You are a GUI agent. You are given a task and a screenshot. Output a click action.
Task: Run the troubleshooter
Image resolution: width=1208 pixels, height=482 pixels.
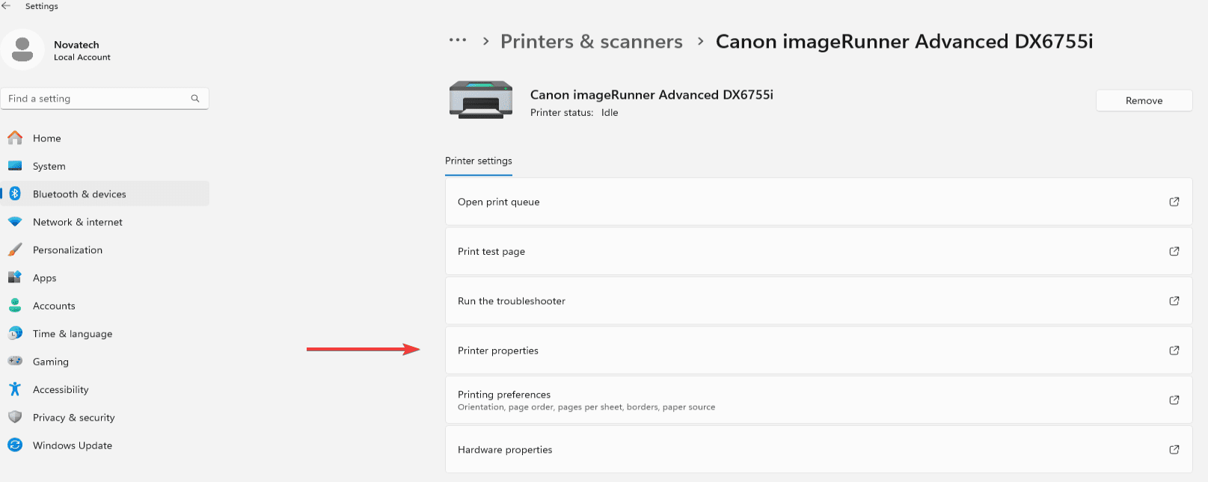tap(818, 301)
